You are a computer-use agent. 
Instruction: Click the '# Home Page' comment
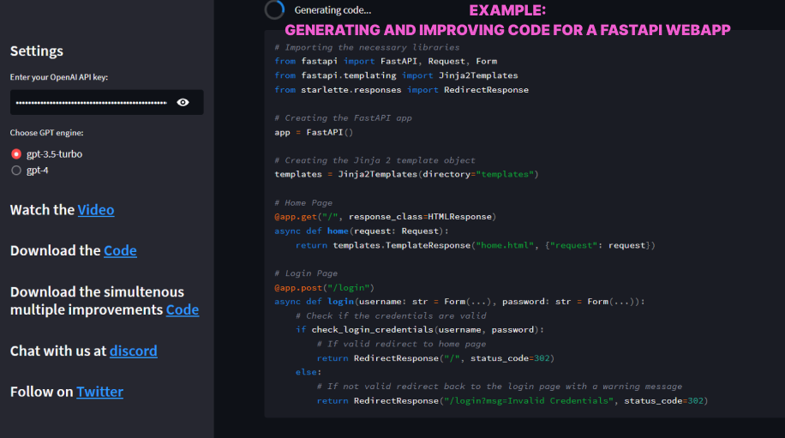click(x=303, y=203)
